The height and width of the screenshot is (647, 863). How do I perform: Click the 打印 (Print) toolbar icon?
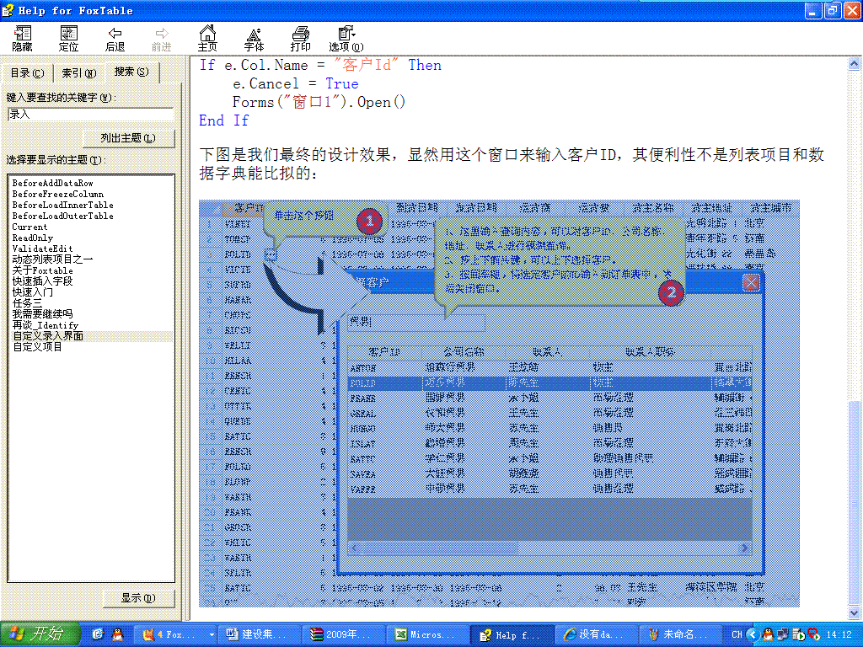(x=301, y=39)
